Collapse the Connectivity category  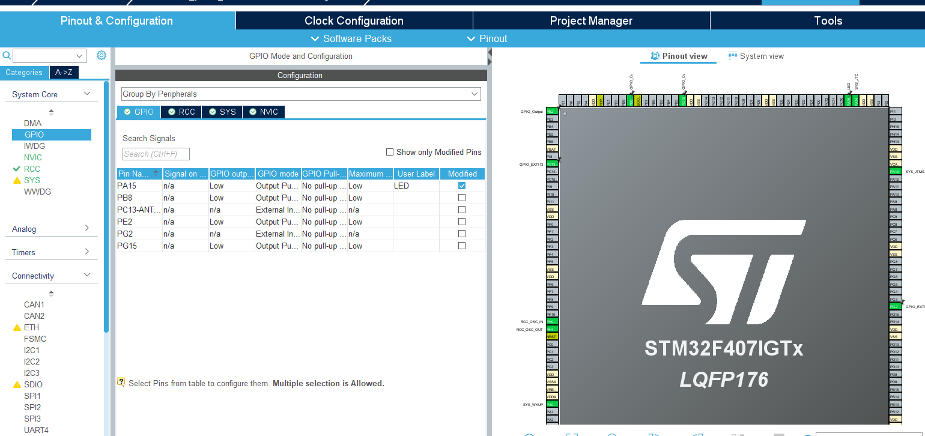click(x=87, y=275)
